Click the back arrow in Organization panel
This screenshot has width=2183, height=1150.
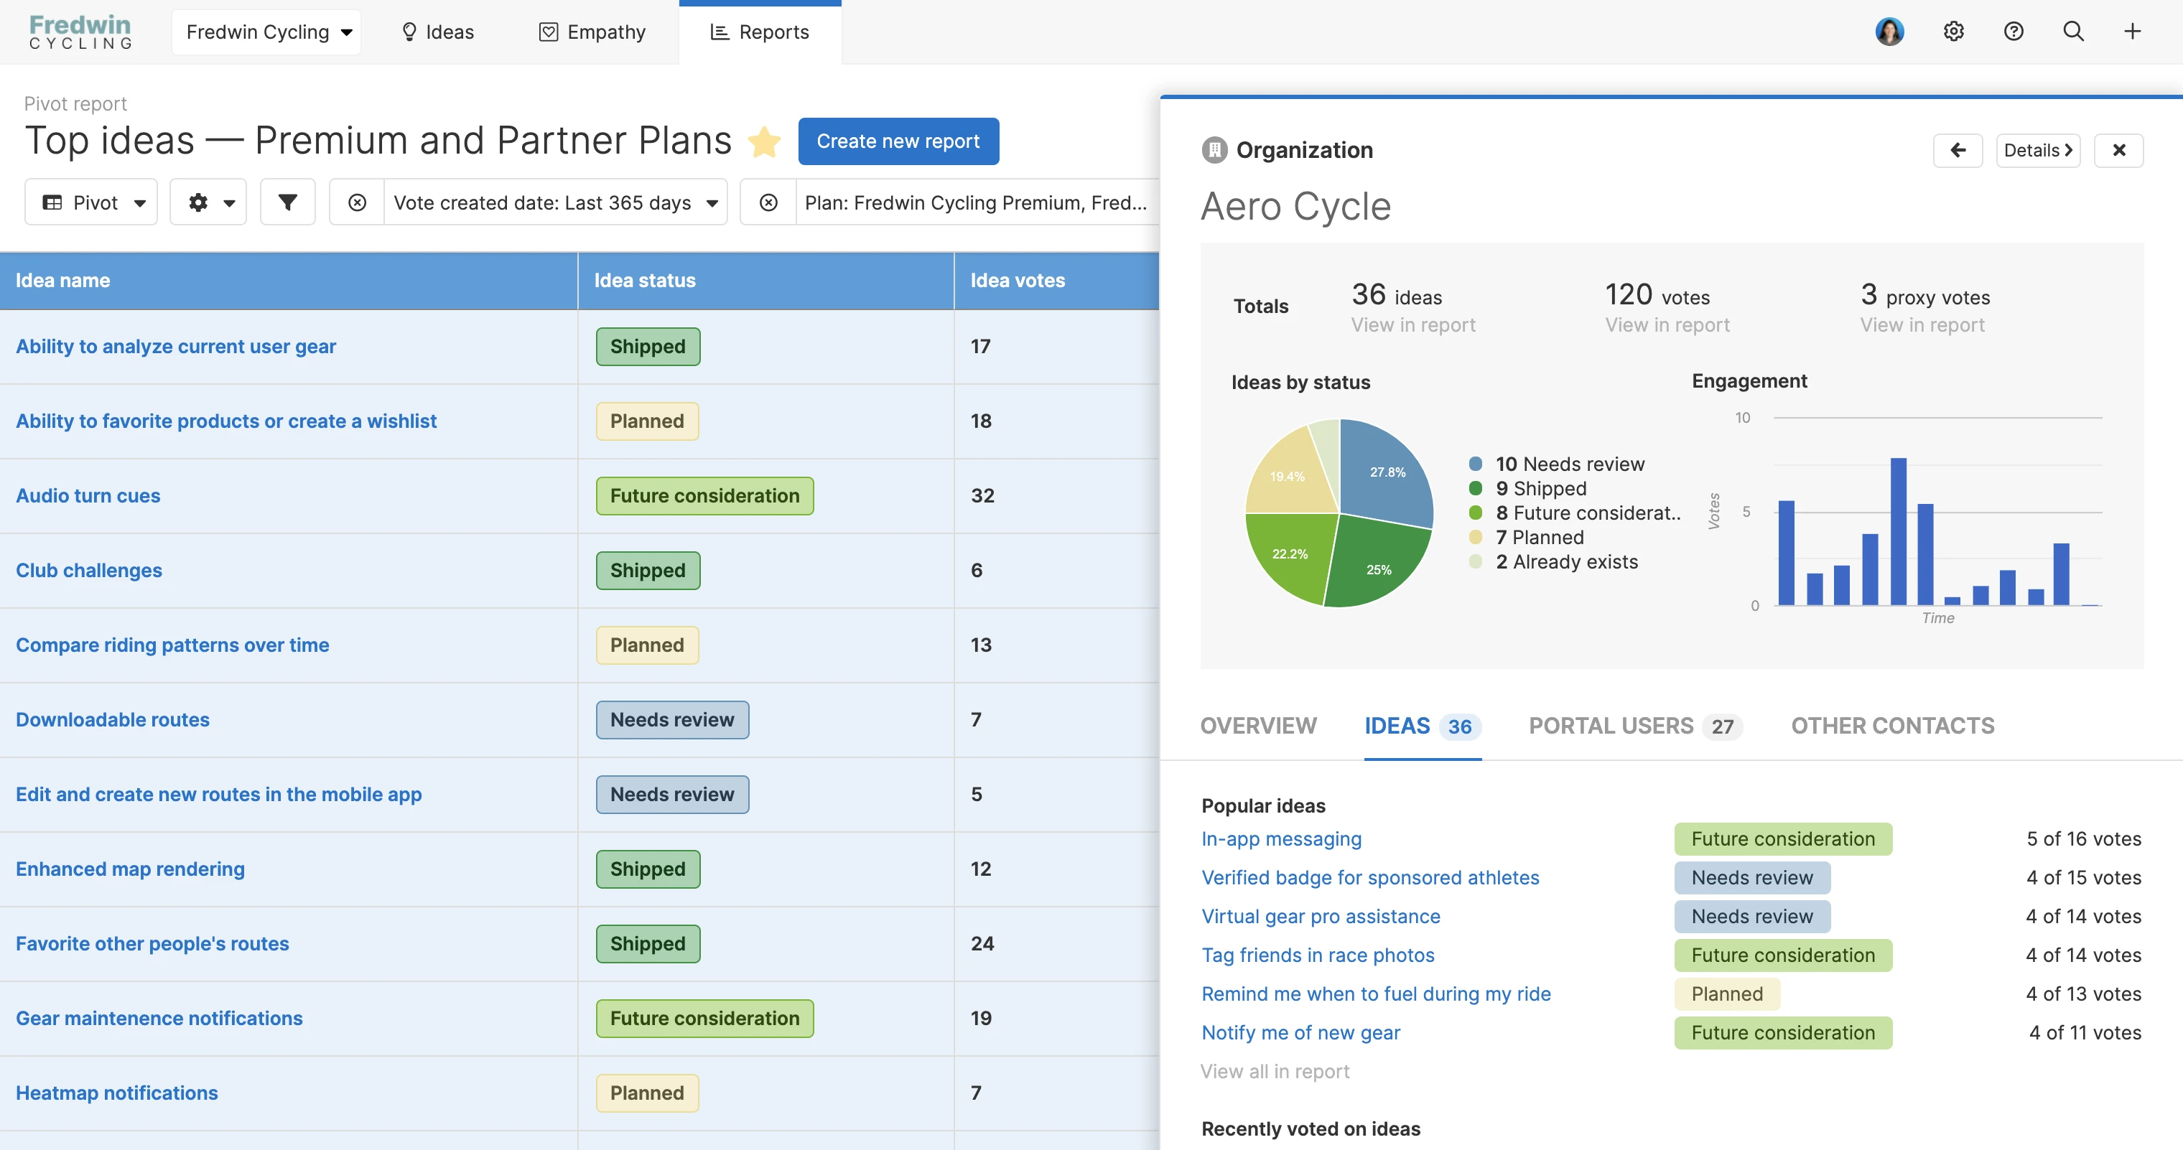click(x=1958, y=151)
